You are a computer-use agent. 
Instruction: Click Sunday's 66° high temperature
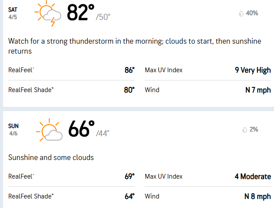pyautogui.click(x=81, y=129)
